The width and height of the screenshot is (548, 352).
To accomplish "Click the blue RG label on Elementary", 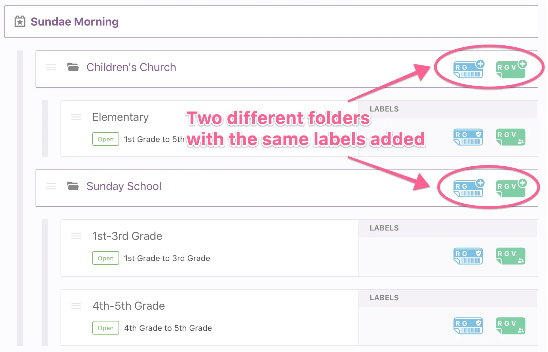I will pos(468,137).
